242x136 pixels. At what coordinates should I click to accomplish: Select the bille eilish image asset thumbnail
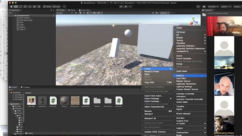[x=31, y=100]
